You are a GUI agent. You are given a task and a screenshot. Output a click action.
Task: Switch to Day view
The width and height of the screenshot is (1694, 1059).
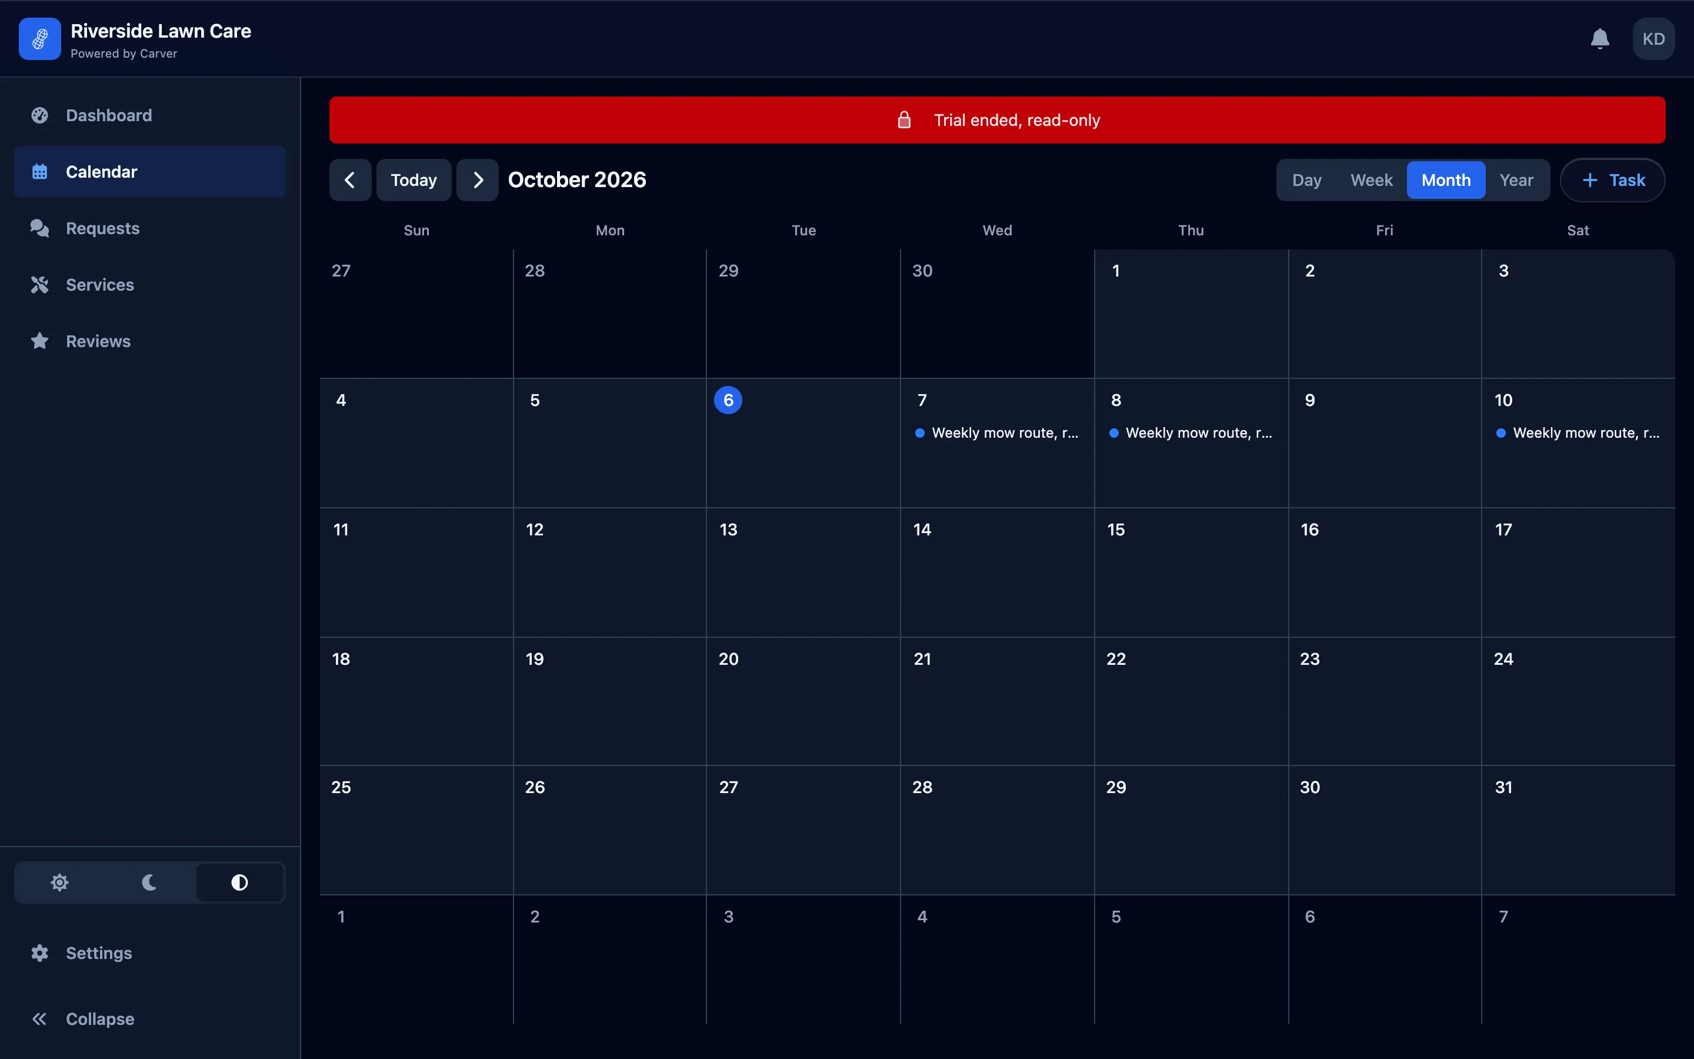point(1306,181)
